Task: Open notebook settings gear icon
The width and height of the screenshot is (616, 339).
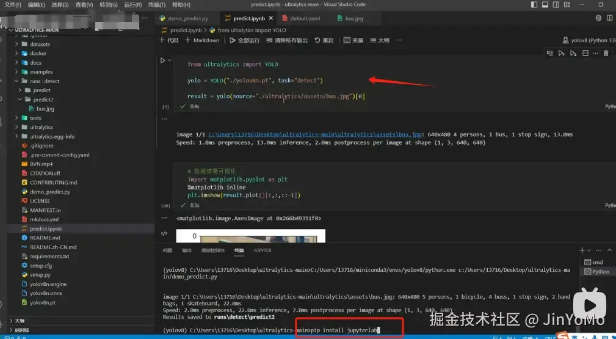Action: click(x=598, y=18)
